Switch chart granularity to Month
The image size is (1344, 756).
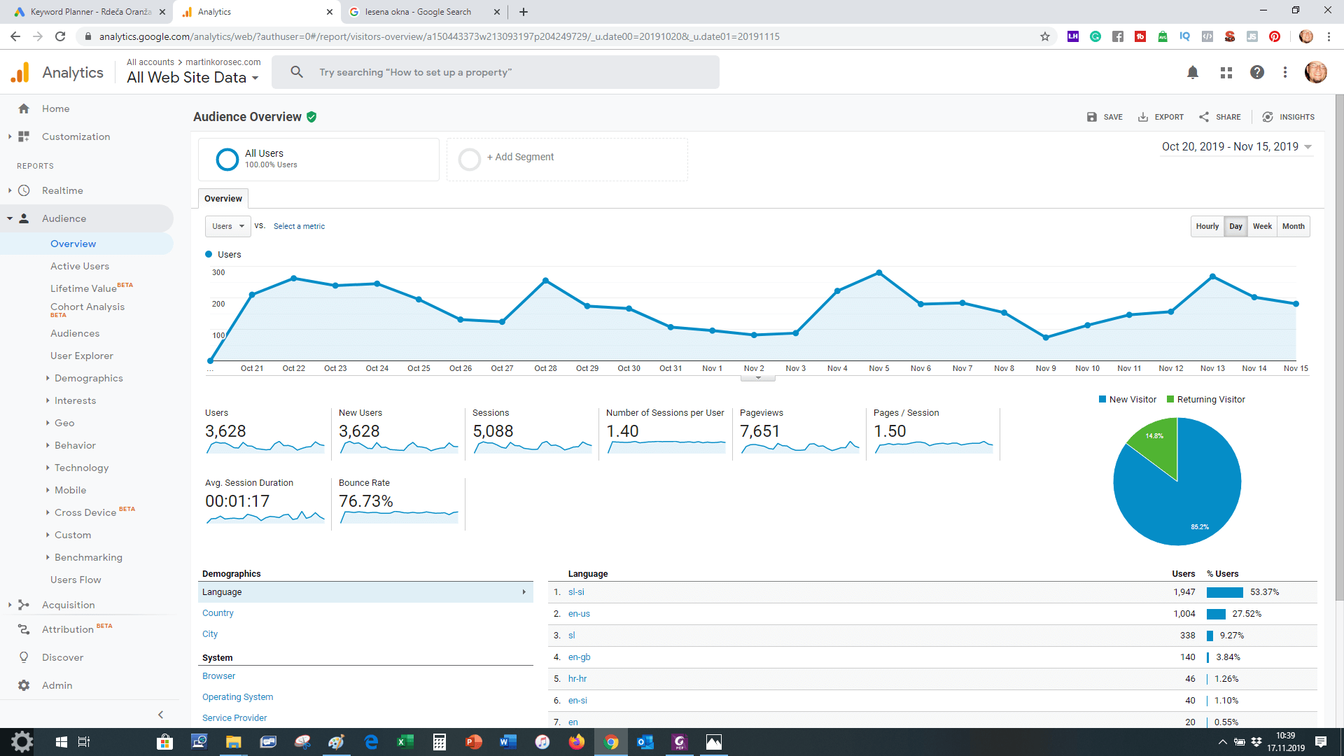click(x=1293, y=226)
